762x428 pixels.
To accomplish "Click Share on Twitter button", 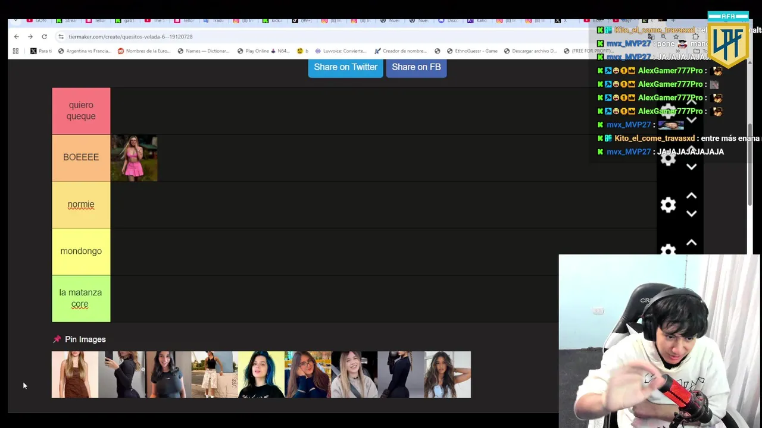I will click(345, 67).
